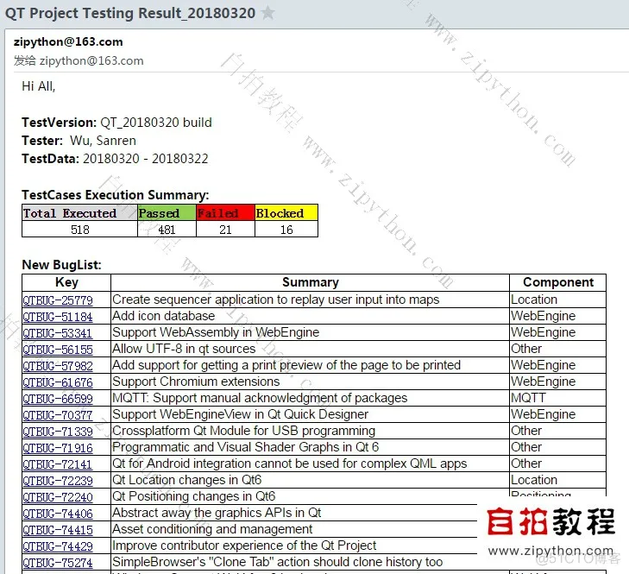The height and width of the screenshot is (574, 629).
Task: Click the Tester Wu, Sanren line
Action: (79, 141)
